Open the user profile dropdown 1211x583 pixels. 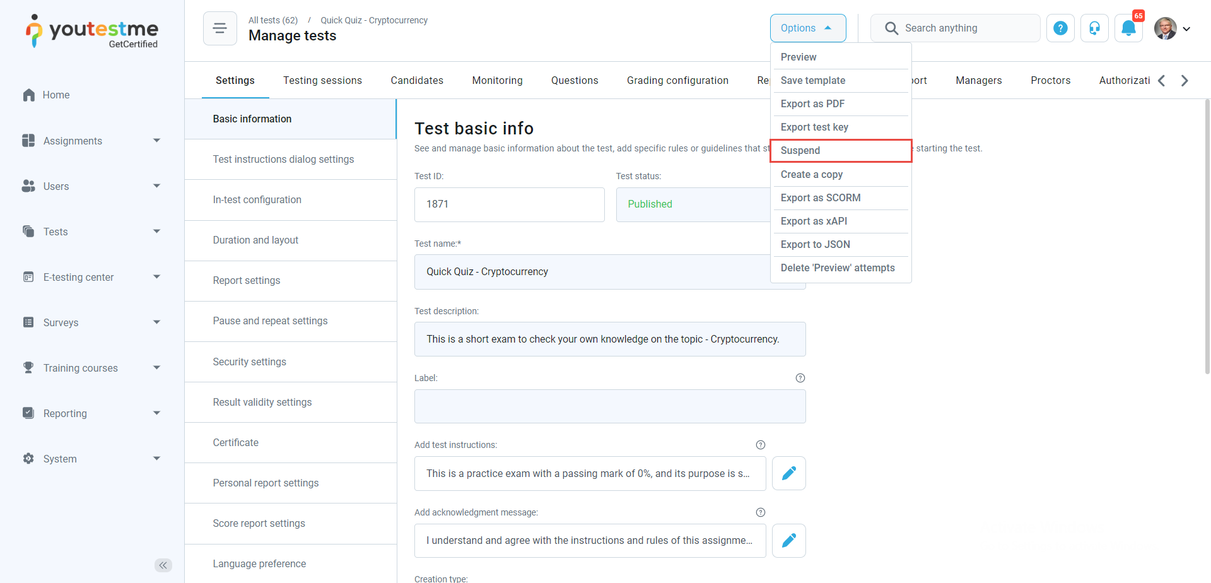coord(1172,28)
